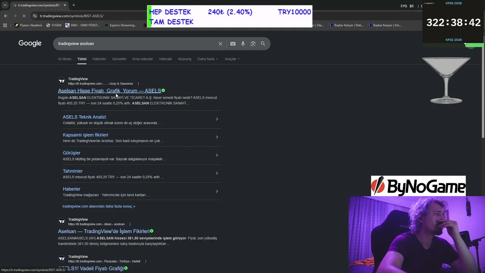Open the ASELS Teknik Analizi sitelink

[x=84, y=117]
